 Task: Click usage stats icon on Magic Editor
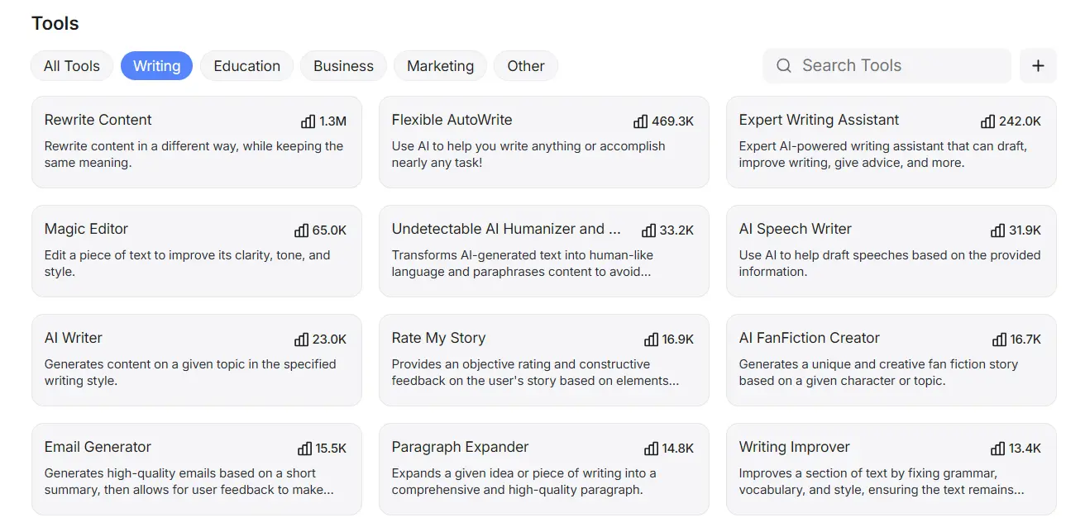click(302, 230)
